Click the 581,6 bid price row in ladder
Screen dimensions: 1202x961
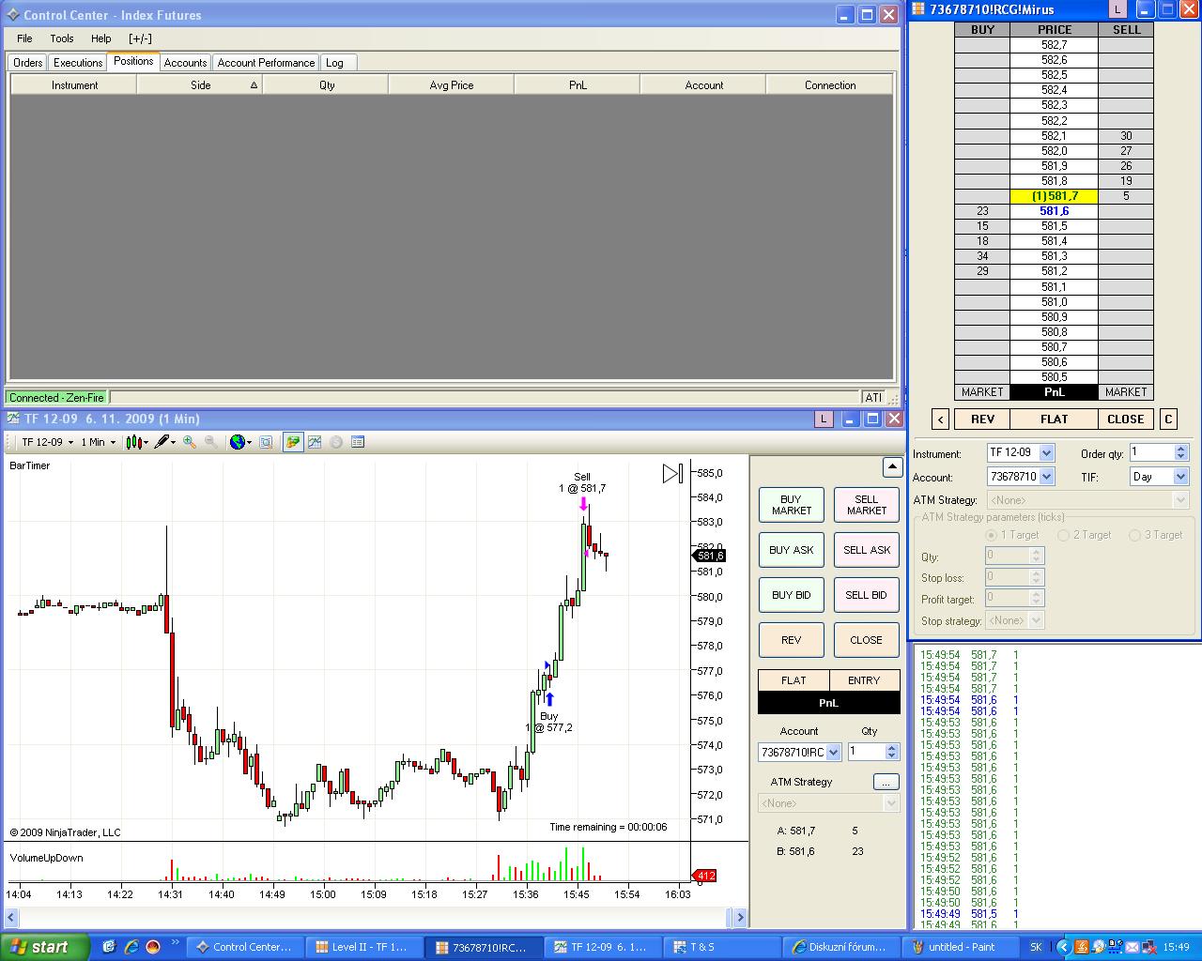coord(1054,211)
